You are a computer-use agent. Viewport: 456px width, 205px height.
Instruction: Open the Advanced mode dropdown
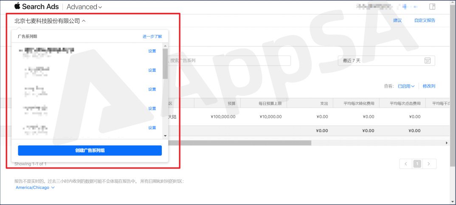tap(84, 7)
